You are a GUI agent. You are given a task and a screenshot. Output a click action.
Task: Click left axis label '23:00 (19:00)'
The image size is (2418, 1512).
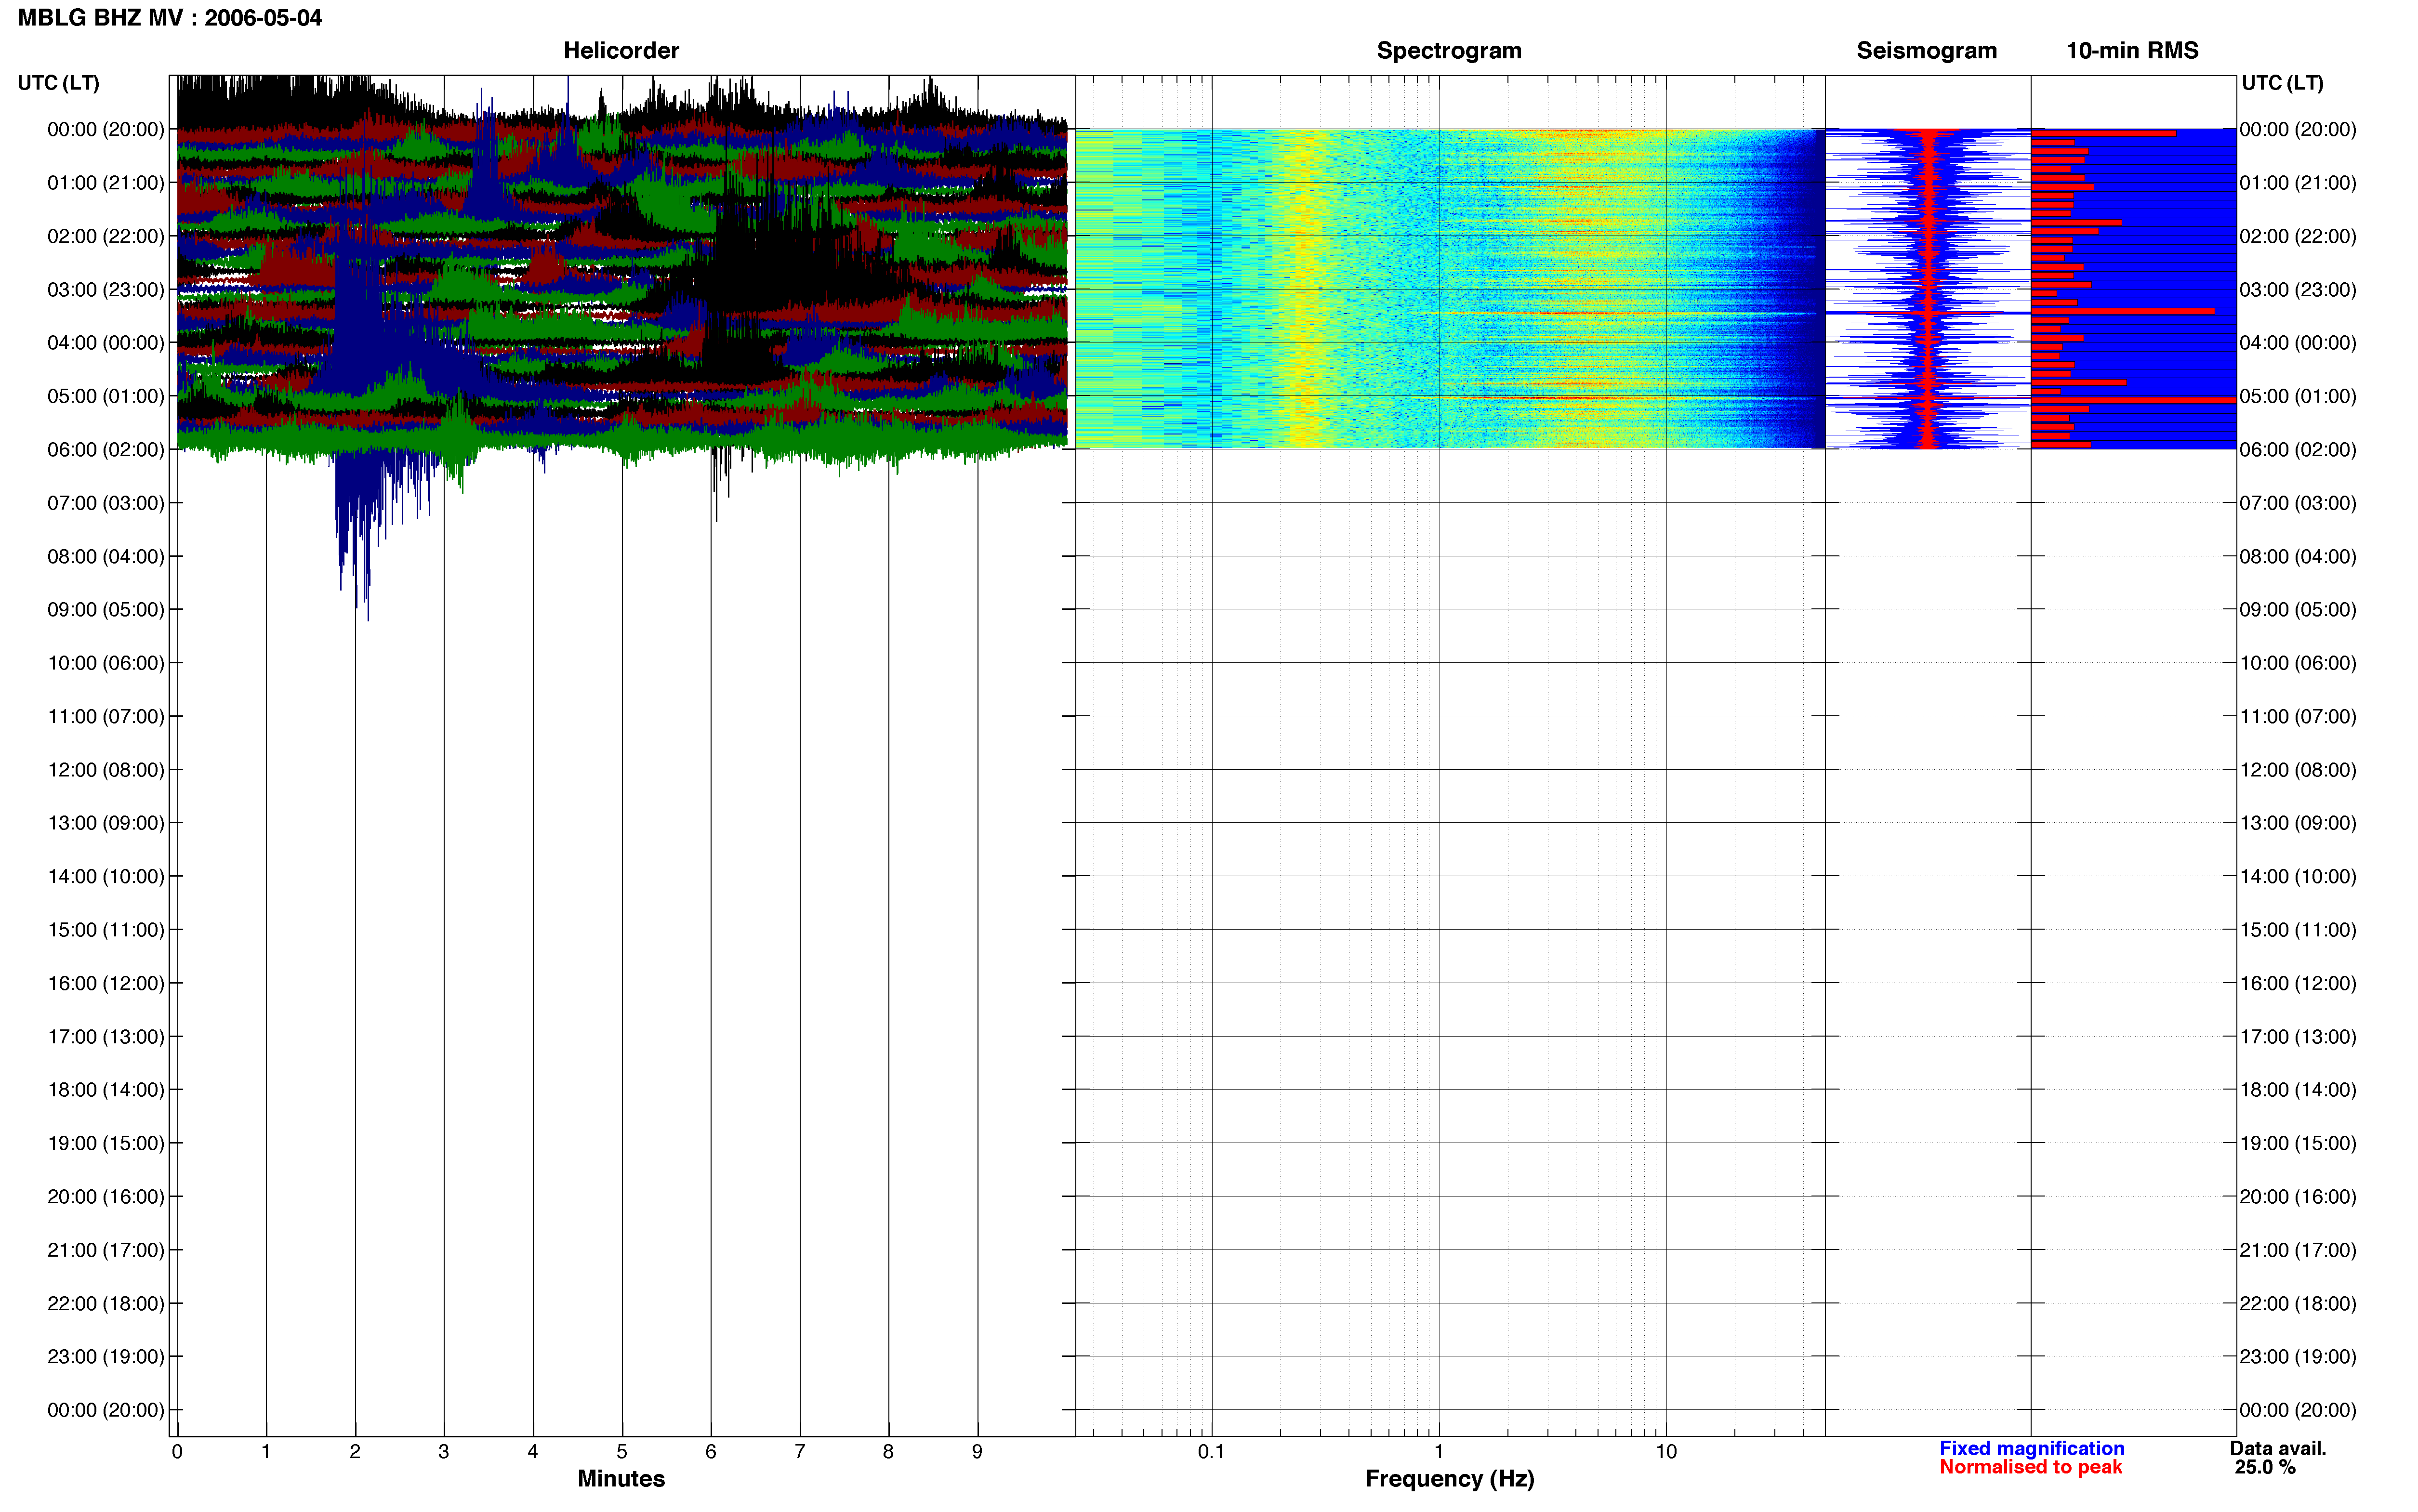click(x=106, y=1357)
